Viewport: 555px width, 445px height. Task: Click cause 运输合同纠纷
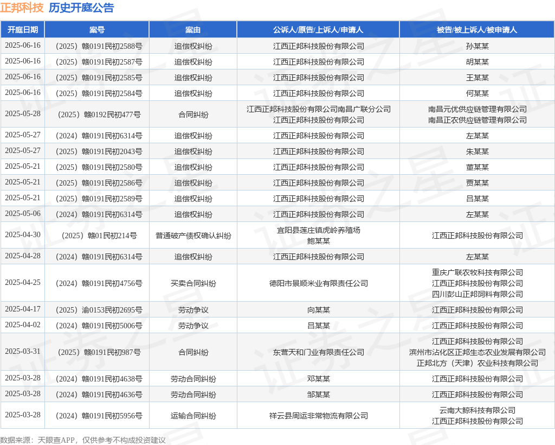point(193,416)
